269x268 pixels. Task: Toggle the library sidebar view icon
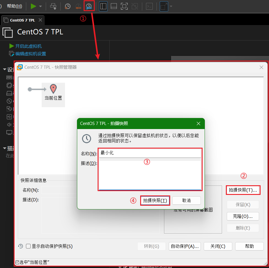[103, 6]
